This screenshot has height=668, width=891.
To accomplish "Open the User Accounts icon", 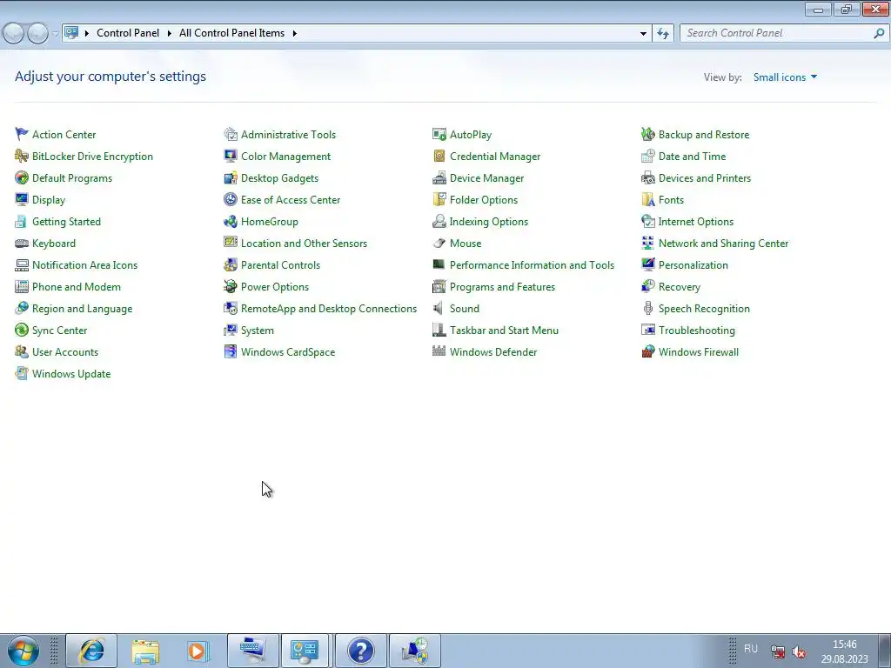I will pos(22,351).
